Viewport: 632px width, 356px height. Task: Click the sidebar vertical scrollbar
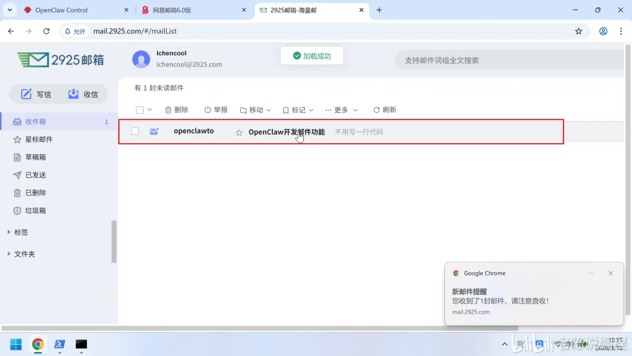coord(114,241)
